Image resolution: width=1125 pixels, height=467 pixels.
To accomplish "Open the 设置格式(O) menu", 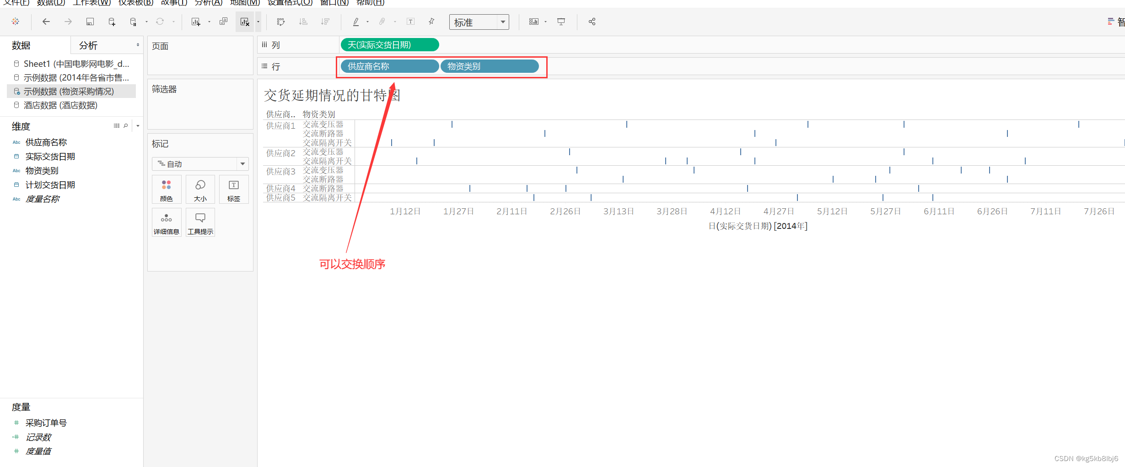I will coord(291,3).
